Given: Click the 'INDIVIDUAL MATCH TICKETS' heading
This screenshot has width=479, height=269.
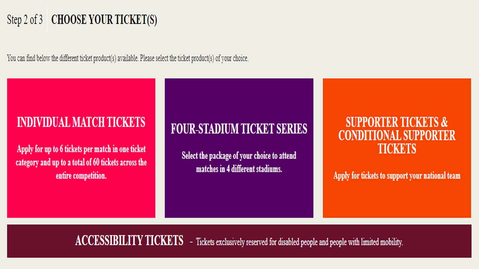Looking at the screenshot, I should (81, 122).
